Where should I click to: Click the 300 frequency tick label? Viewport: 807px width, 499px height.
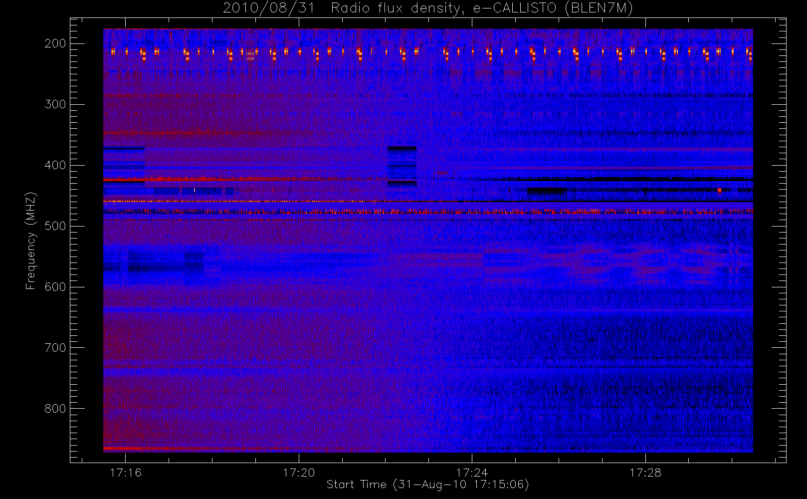pyautogui.click(x=55, y=104)
